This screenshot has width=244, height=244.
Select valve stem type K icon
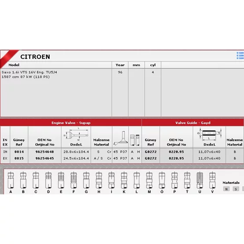124,180
